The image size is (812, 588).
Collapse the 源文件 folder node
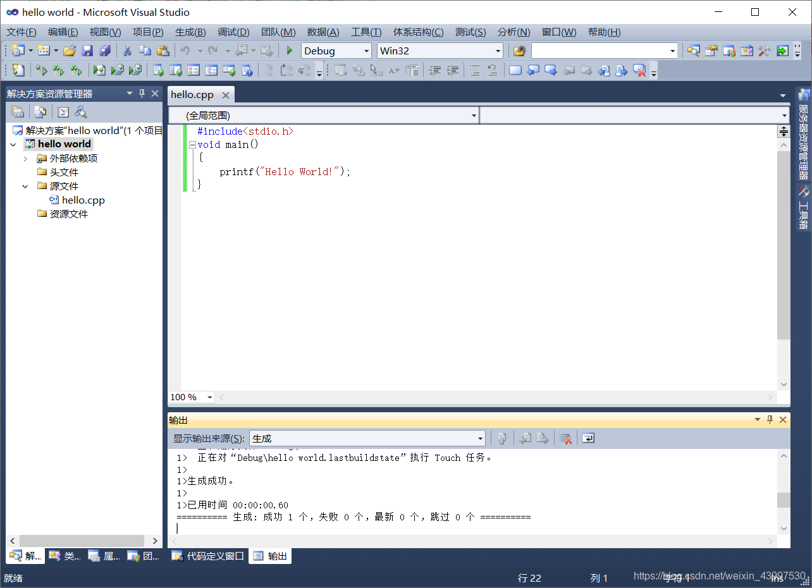(x=25, y=187)
